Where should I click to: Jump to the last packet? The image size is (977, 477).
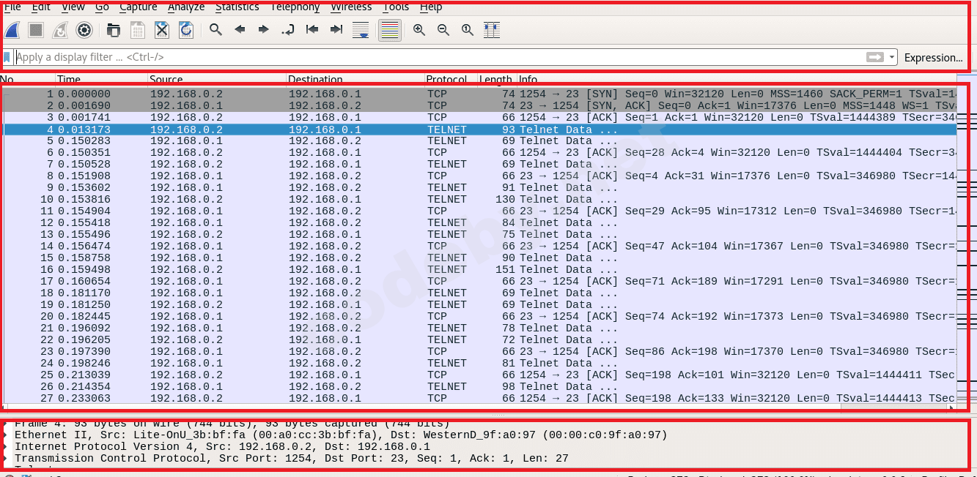pyautogui.click(x=336, y=30)
